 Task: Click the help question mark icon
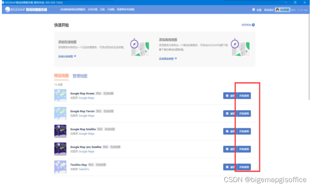coord(253,25)
